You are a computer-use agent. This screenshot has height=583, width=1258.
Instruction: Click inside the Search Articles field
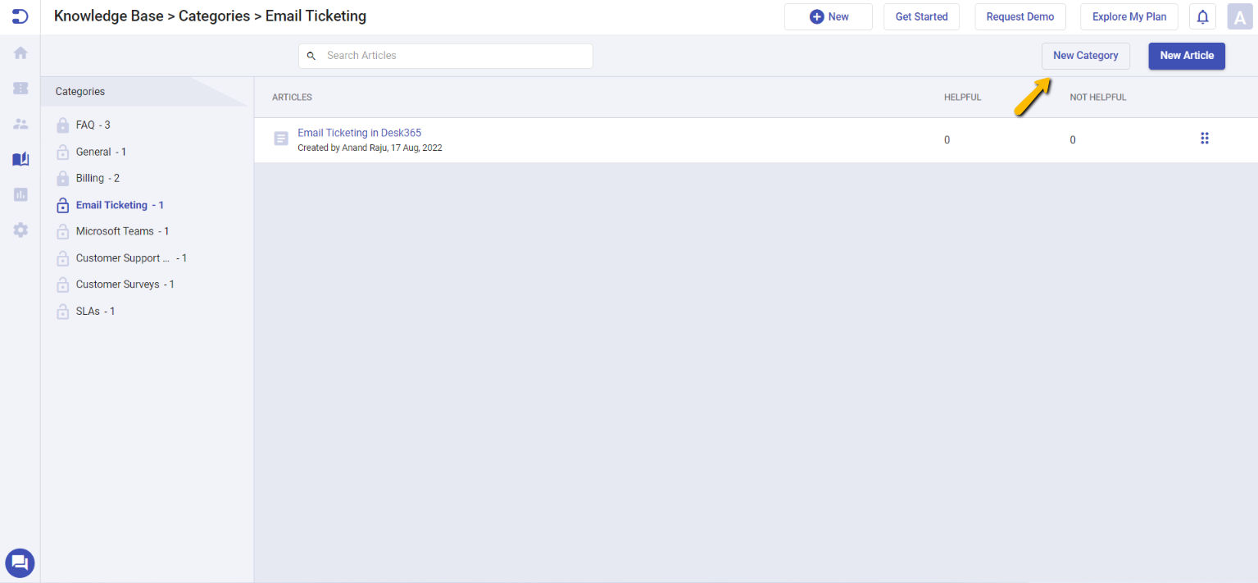(445, 55)
